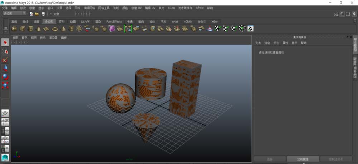
Task: Click the 加载属性 button
Action: click(303, 159)
